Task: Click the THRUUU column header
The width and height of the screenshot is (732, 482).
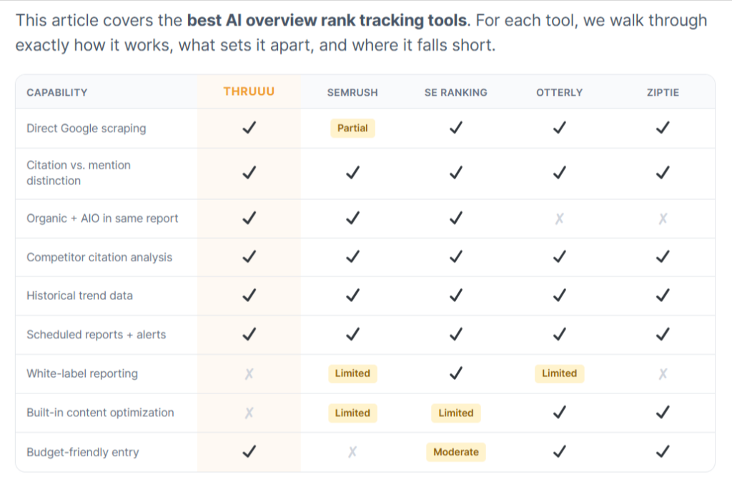Action: [249, 91]
